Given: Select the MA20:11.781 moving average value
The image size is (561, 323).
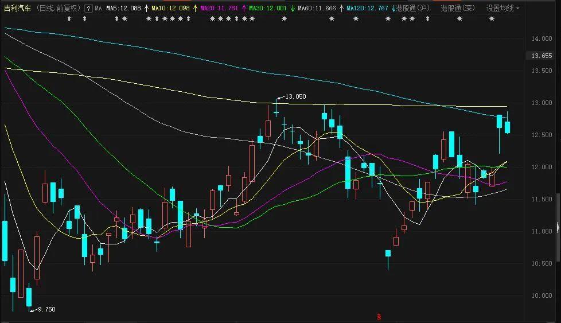Looking at the screenshot, I should [x=219, y=8].
